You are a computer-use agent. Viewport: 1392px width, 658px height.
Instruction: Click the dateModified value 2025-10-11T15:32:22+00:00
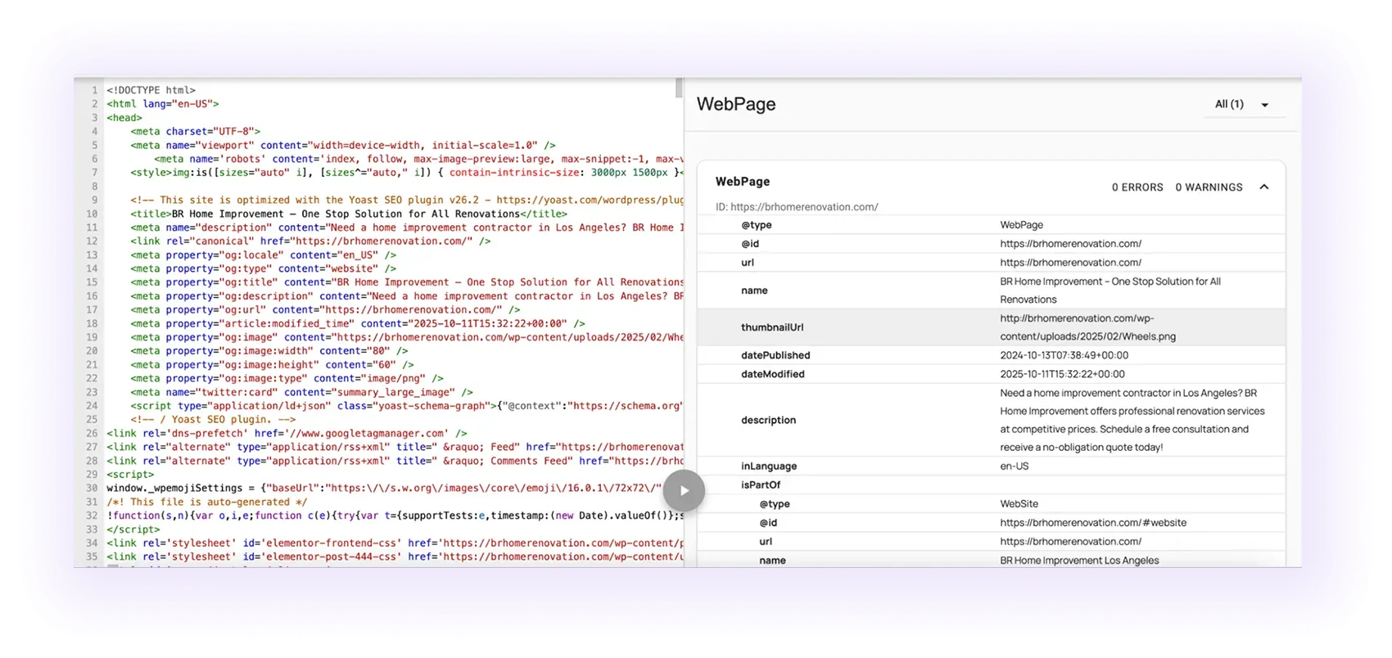[x=1062, y=374]
